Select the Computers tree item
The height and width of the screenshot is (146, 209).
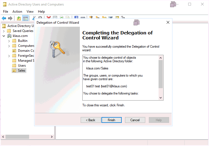tap(26, 46)
